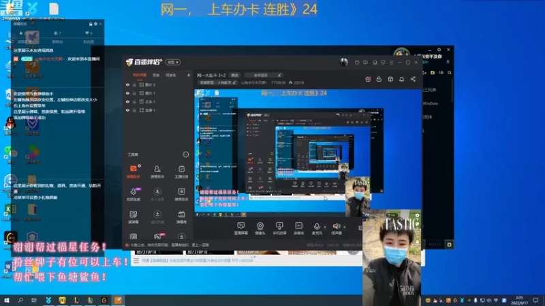Open the 榜单助手 tool
The height and width of the screenshot is (306, 545).
[181, 194]
